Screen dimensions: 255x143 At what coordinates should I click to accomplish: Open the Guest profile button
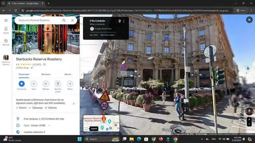(241, 11)
